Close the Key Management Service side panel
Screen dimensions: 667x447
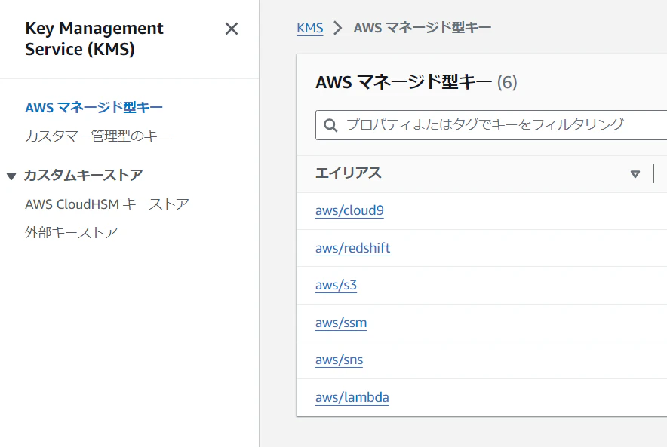click(232, 29)
